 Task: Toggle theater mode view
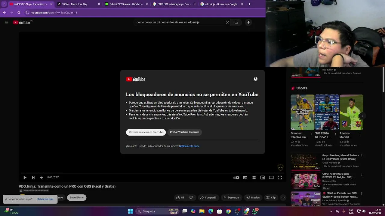(x=271, y=177)
